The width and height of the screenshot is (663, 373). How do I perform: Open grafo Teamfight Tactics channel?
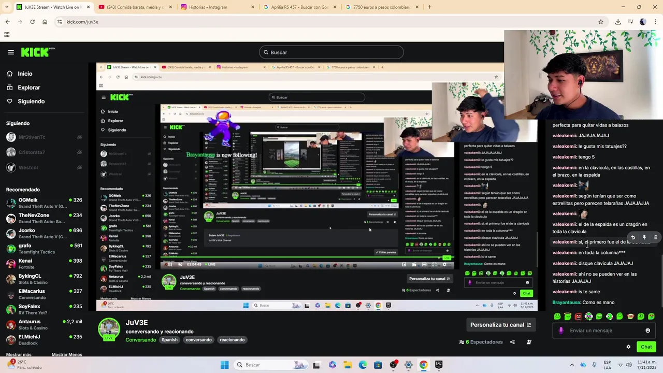coord(44,249)
